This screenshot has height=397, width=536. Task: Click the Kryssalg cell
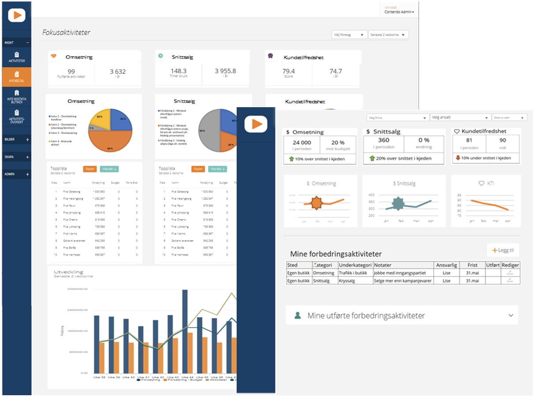(355, 281)
